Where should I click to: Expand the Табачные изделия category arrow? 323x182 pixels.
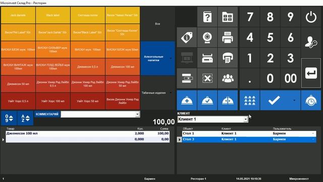pyautogui.click(x=171, y=93)
